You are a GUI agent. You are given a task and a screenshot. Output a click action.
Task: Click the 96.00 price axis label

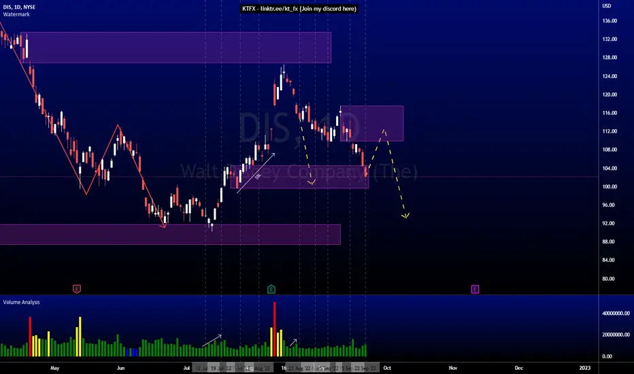pos(609,205)
